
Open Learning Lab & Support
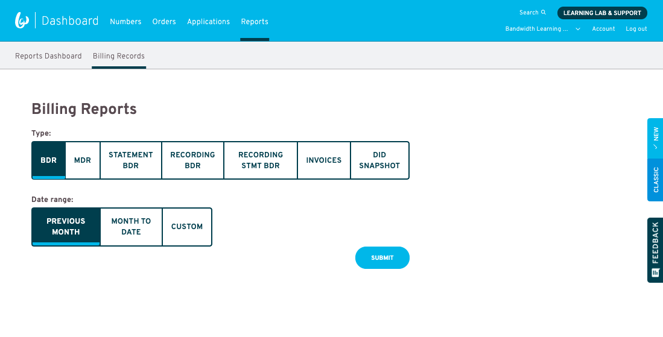[x=602, y=13]
